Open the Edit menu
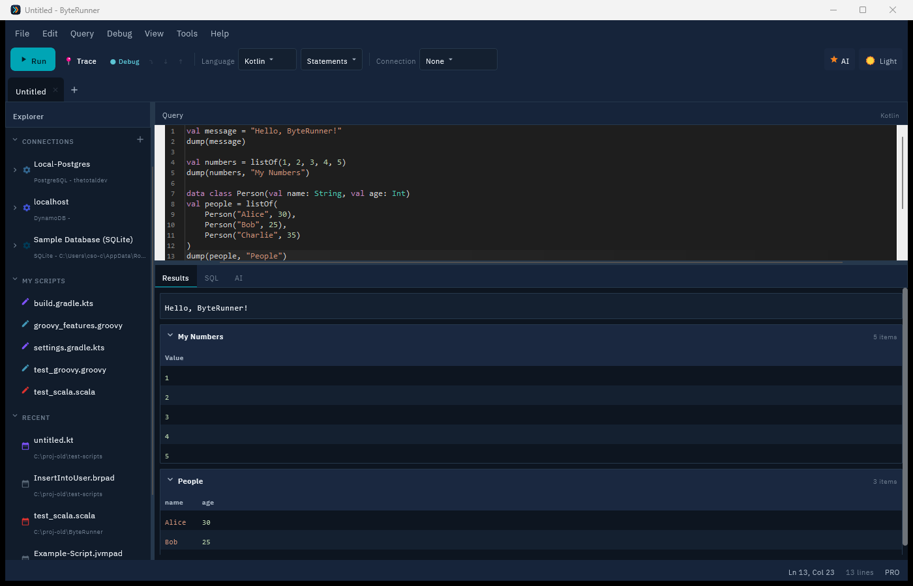Screen dimensions: 913x586 point(50,33)
